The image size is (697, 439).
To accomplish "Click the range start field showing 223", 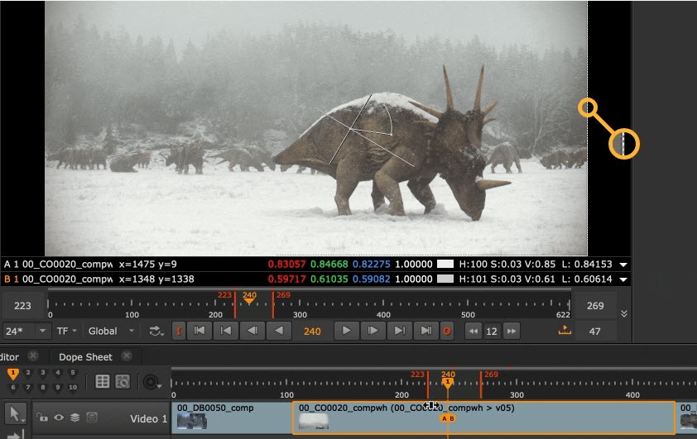I will pos(22,306).
